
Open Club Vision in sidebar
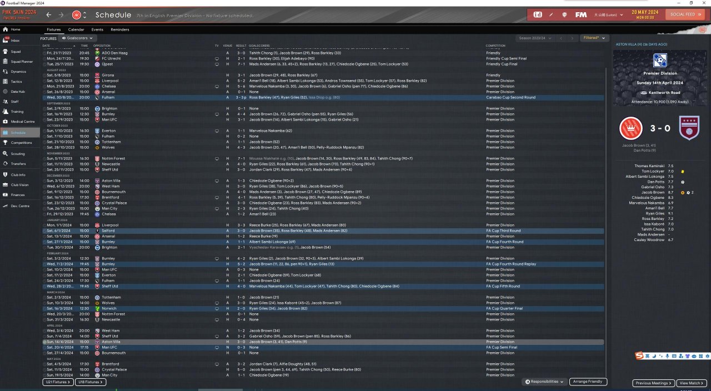20,185
